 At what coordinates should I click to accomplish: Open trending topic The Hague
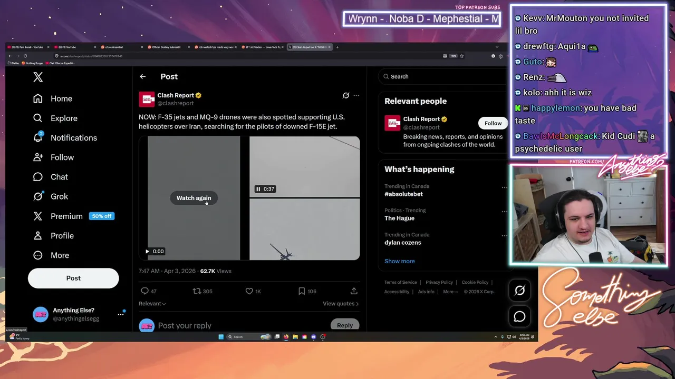click(x=399, y=218)
